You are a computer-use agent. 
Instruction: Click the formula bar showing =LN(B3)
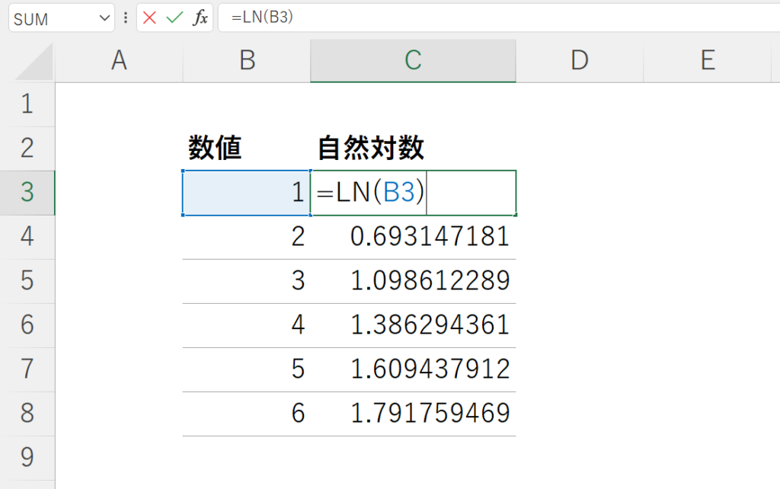point(499,18)
